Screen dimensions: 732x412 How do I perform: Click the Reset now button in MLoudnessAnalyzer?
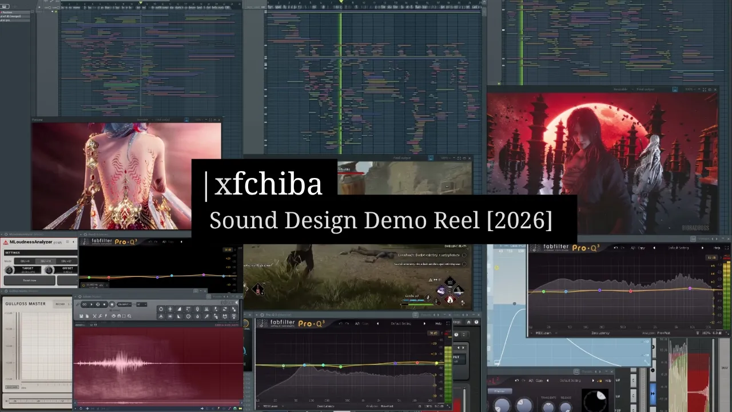pyautogui.click(x=30, y=280)
